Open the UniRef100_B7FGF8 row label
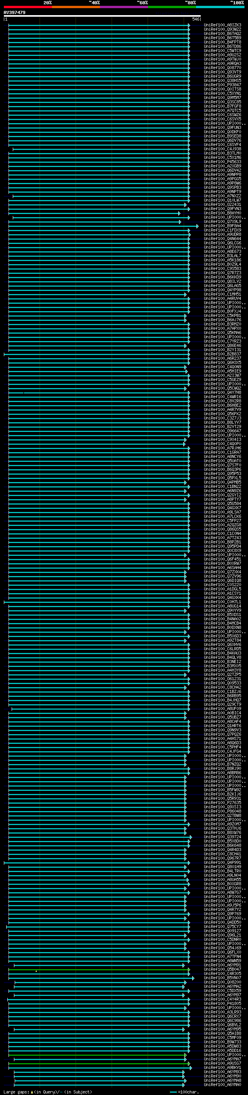 tap(222, 106)
